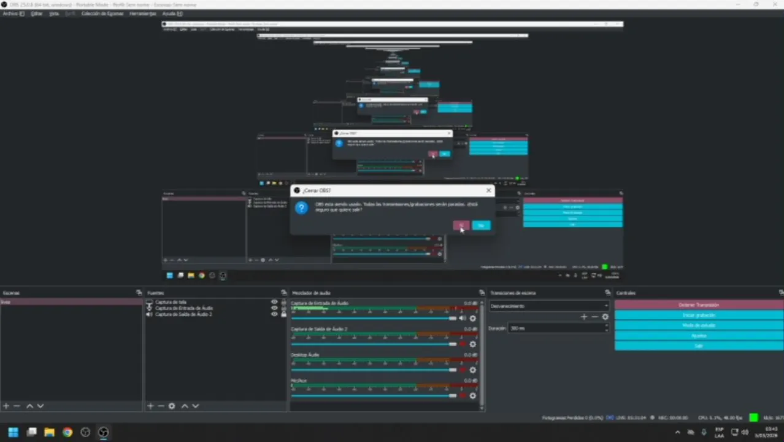The image size is (784, 442).
Task: Toggle lock on Captura de tela source
Action: (x=283, y=302)
